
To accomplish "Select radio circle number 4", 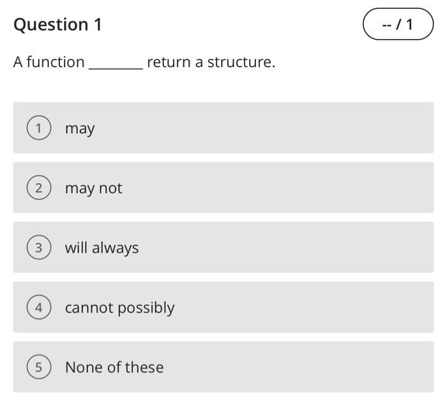I will point(39,307).
